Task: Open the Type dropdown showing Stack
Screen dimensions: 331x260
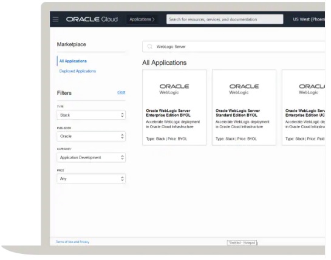Action: click(91, 115)
